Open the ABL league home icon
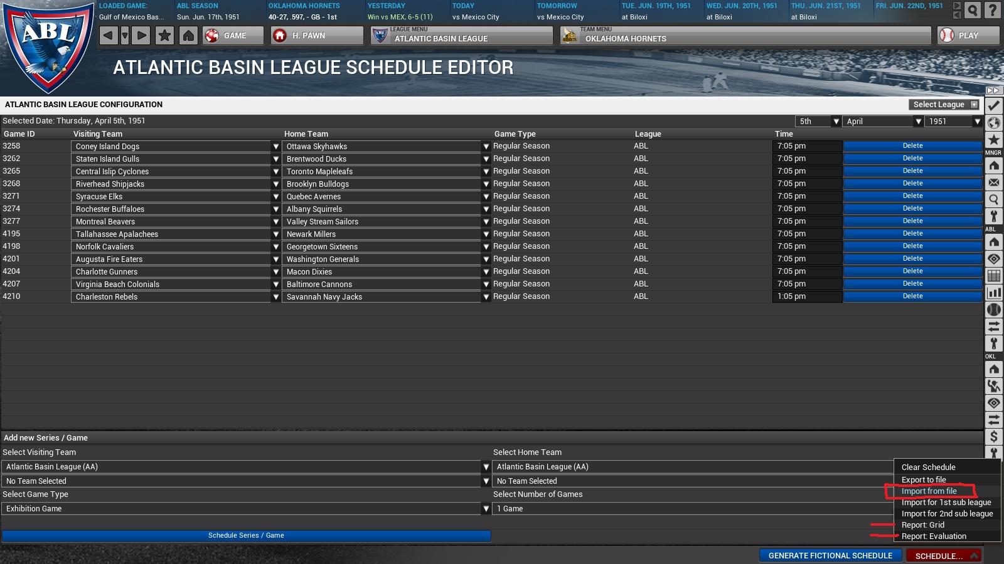Viewport: 1004px width, 564px height. [994, 242]
